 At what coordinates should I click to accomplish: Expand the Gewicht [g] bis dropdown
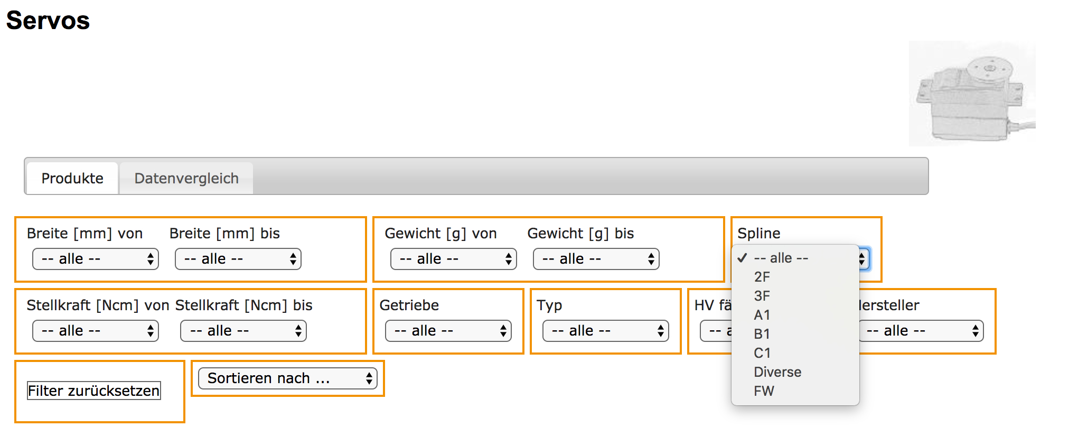596,259
